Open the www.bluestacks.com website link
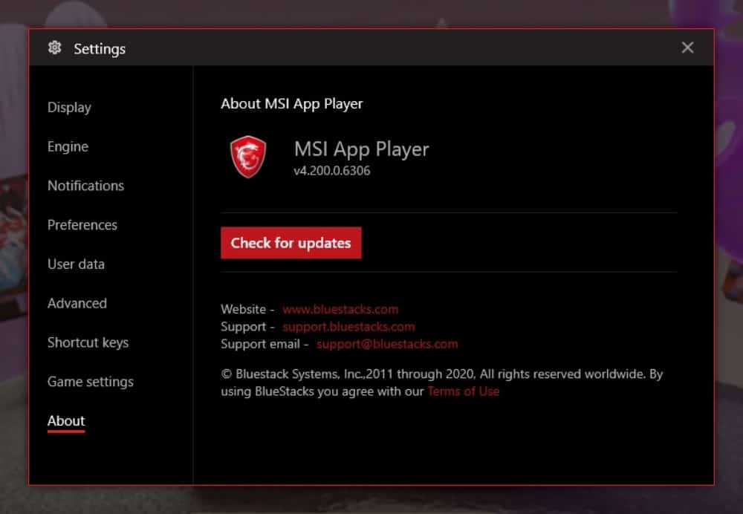Viewport: 743px width, 514px height. point(340,310)
